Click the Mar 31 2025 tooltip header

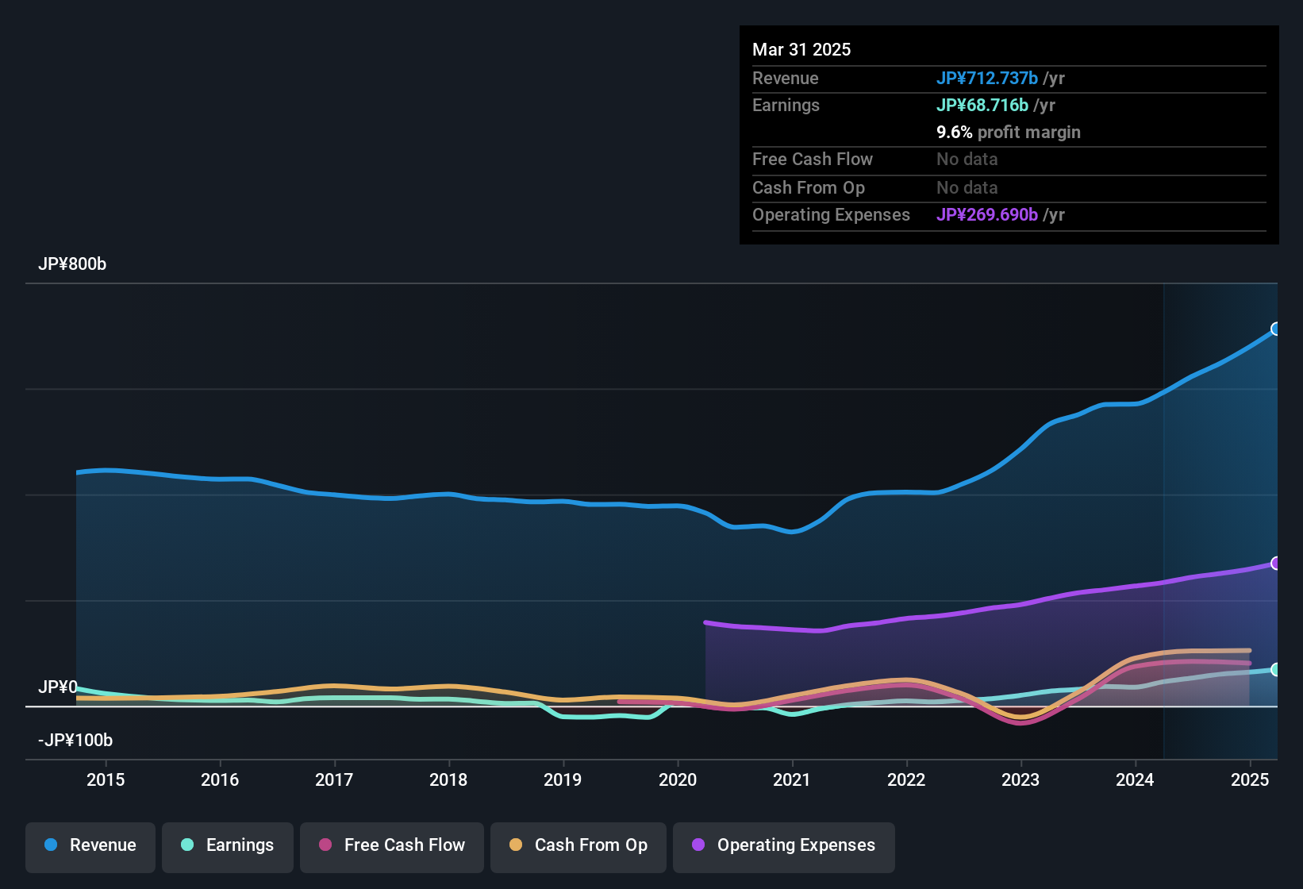click(801, 49)
